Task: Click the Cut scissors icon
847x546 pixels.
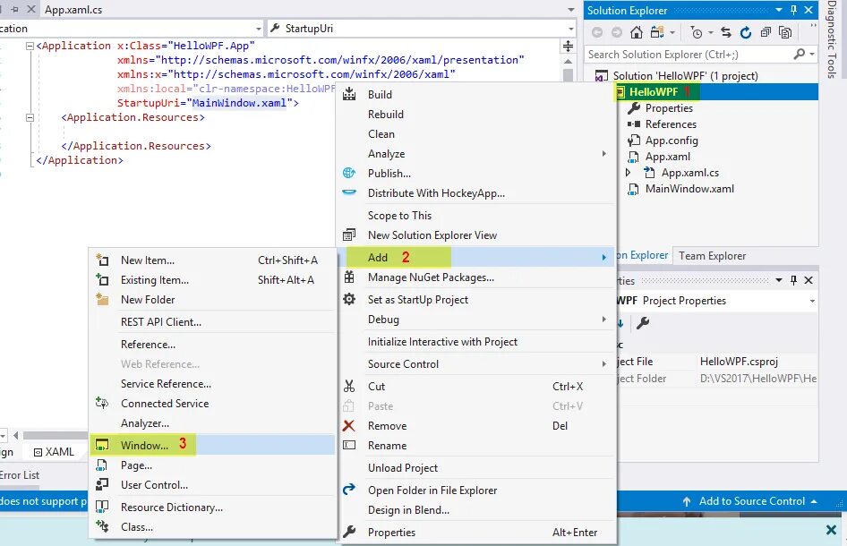Action: [x=349, y=386]
